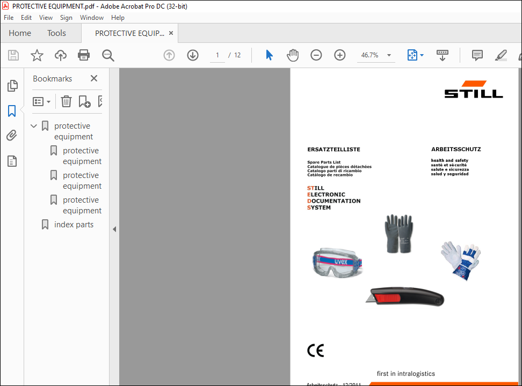The width and height of the screenshot is (522, 386).
Task: Go to next page arrow
Action: click(193, 55)
